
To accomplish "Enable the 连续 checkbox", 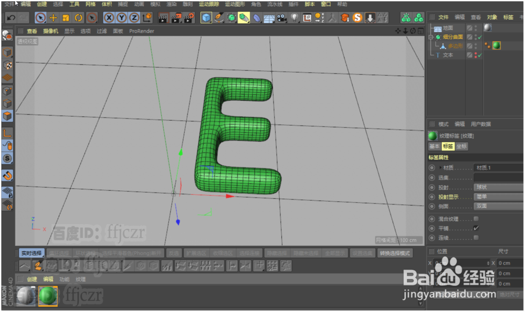I will point(476,238).
